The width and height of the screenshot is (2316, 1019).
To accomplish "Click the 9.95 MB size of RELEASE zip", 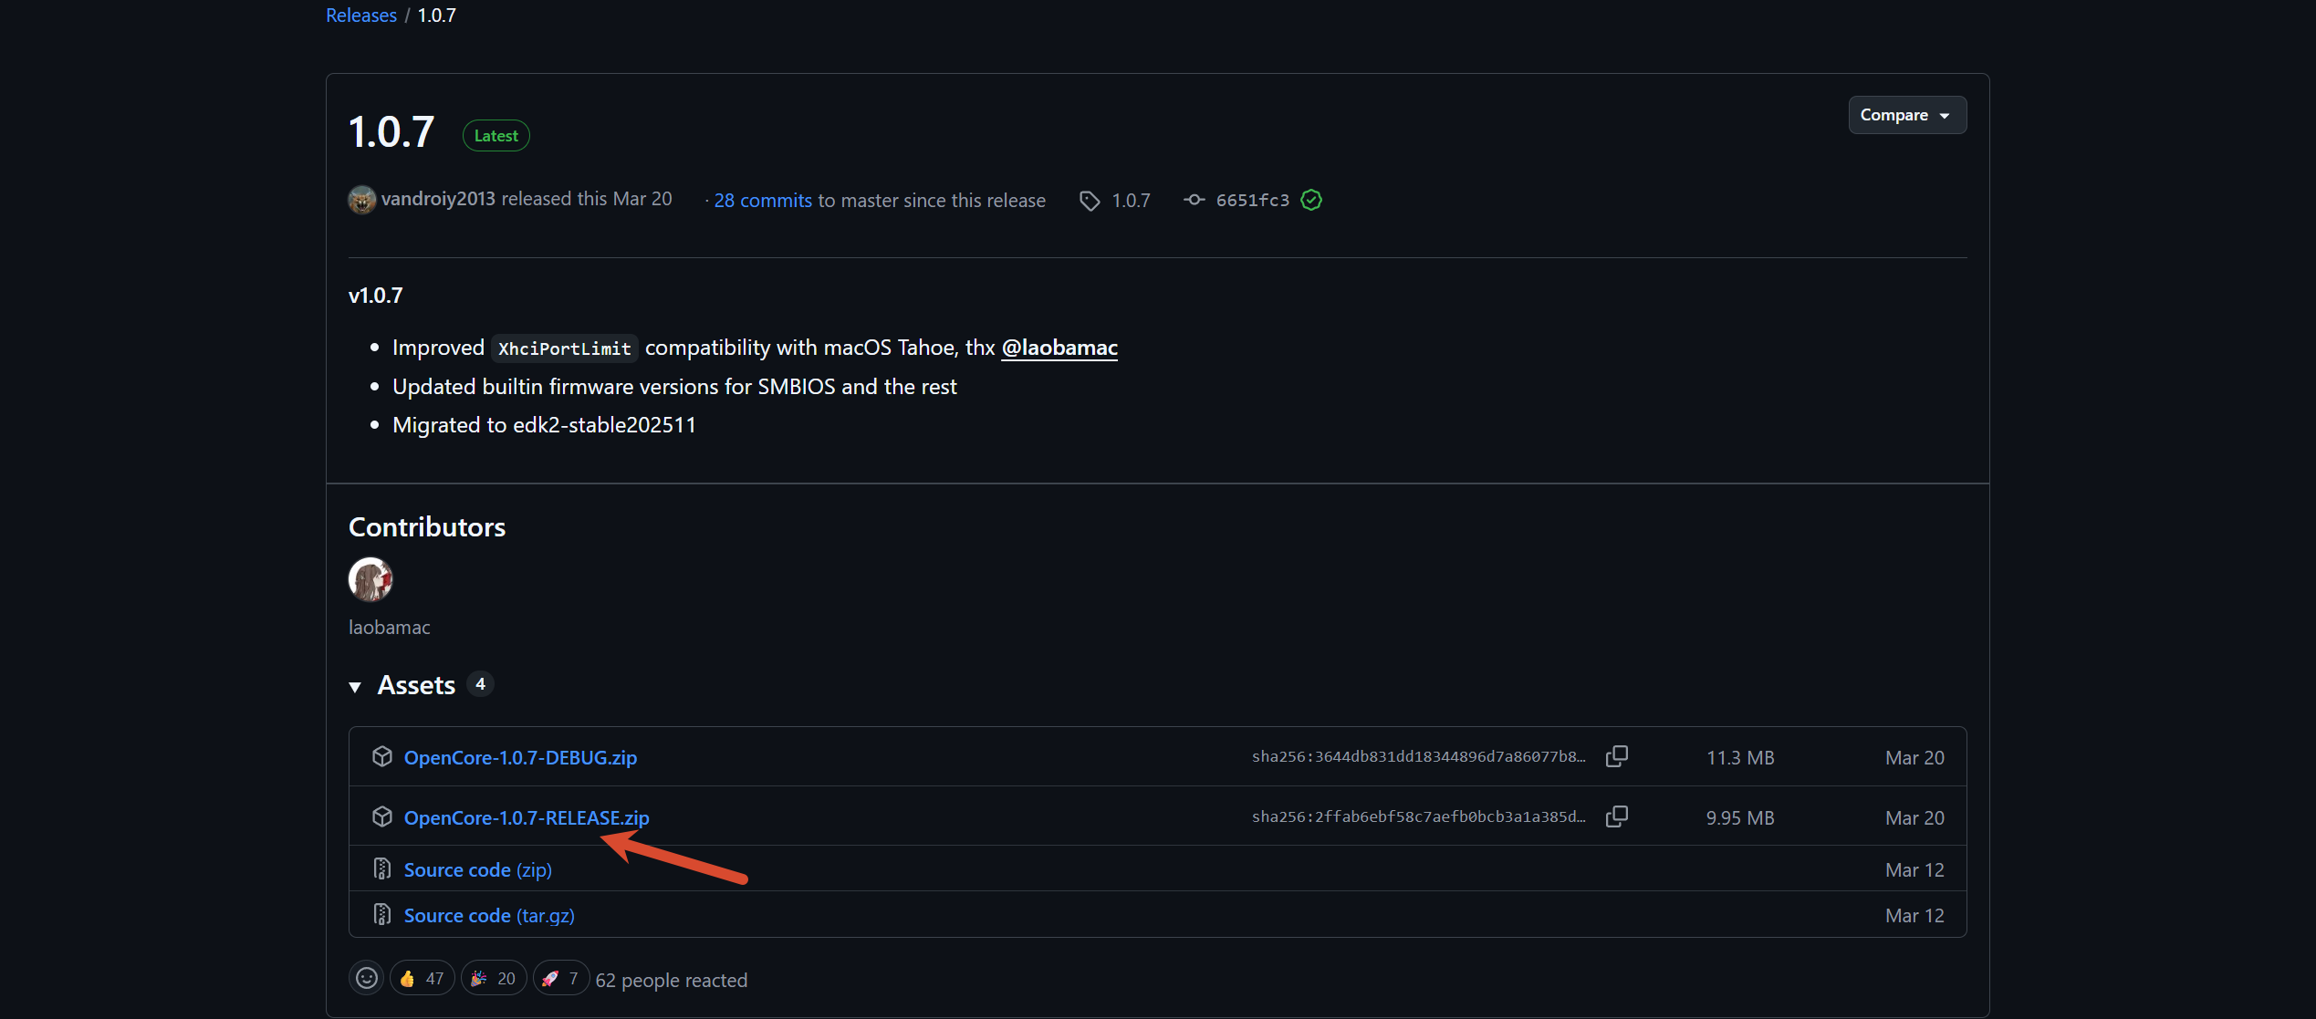I will (1740, 818).
